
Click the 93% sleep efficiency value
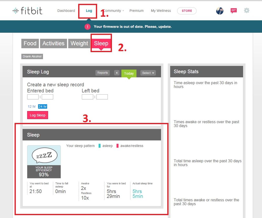44,175
